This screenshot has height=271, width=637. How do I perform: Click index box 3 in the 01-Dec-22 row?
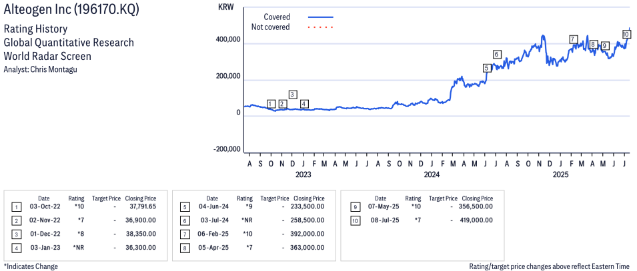(15, 234)
